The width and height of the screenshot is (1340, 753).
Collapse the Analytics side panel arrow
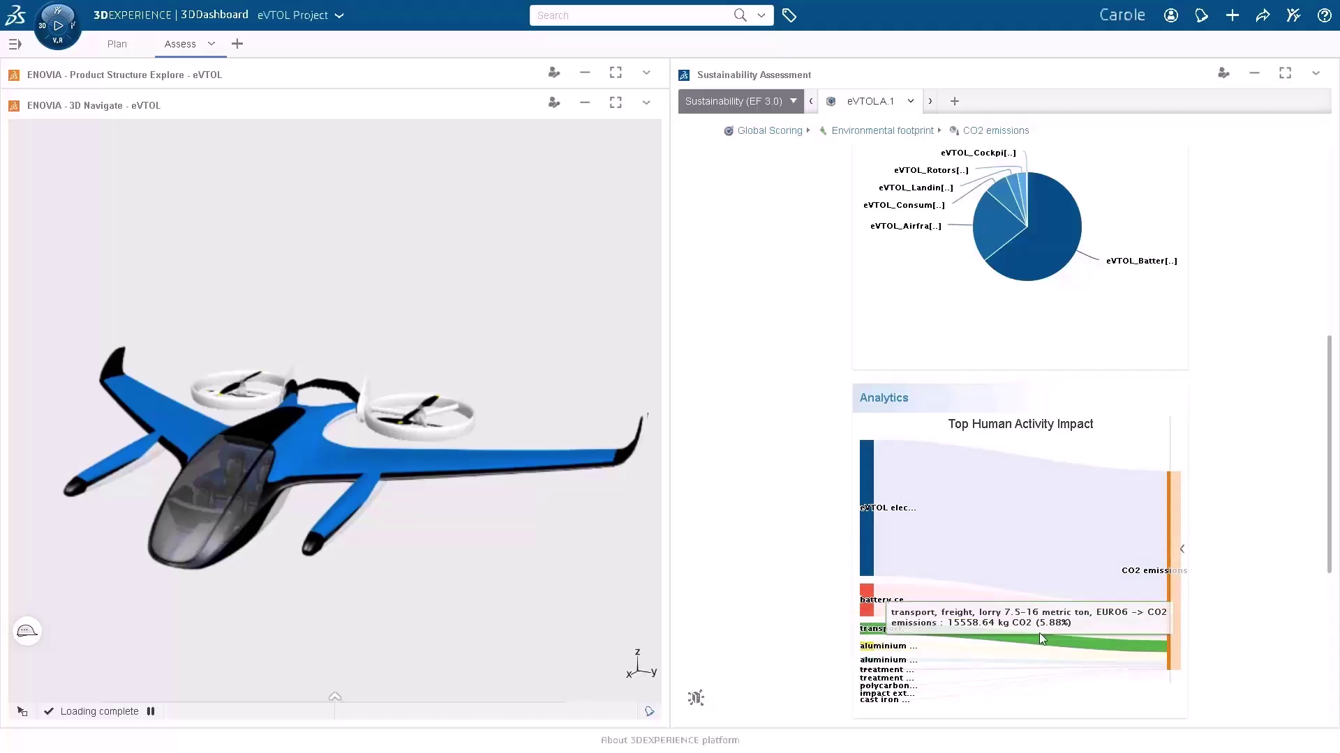point(1182,549)
